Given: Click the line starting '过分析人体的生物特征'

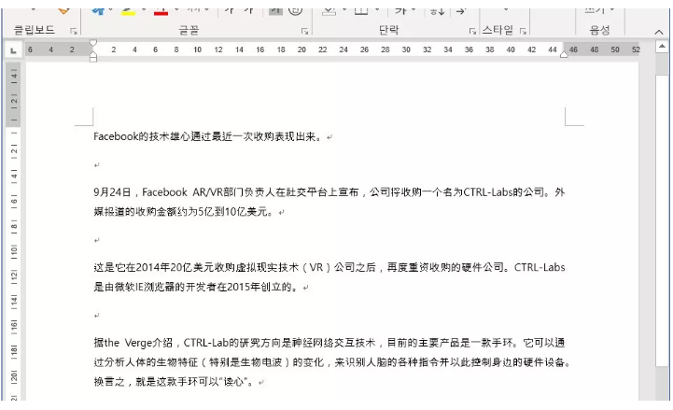Looking at the screenshot, I should [x=332, y=362].
